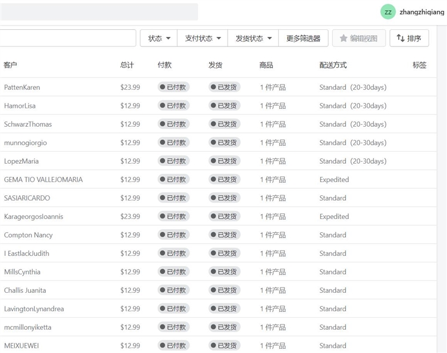447x353 pixels.
Task: Click the order search input field
Action: pyautogui.click(x=67, y=38)
